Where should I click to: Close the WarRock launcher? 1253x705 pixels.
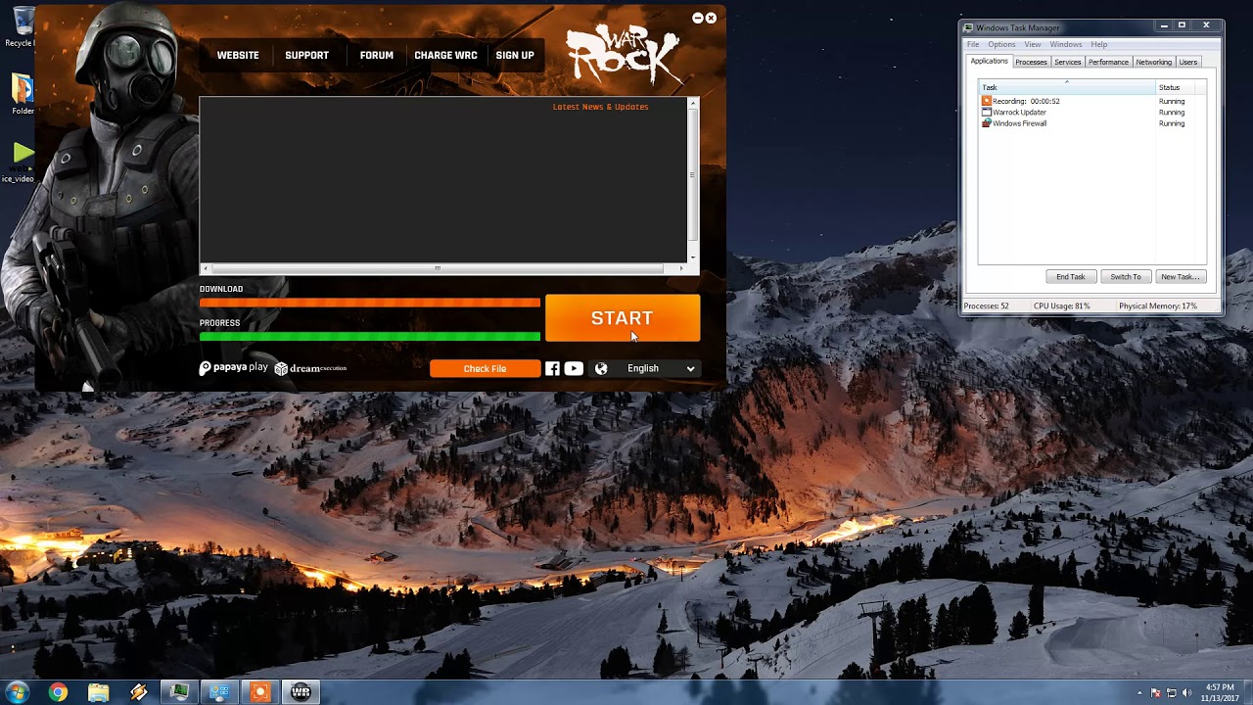pyautogui.click(x=711, y=18)
